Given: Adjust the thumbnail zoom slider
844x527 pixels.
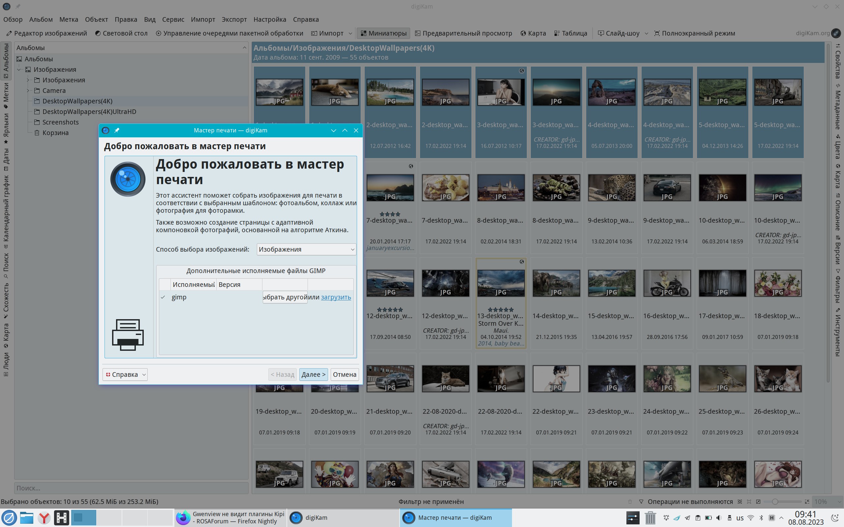Looking at the screenshot, I should pos(775,502).
